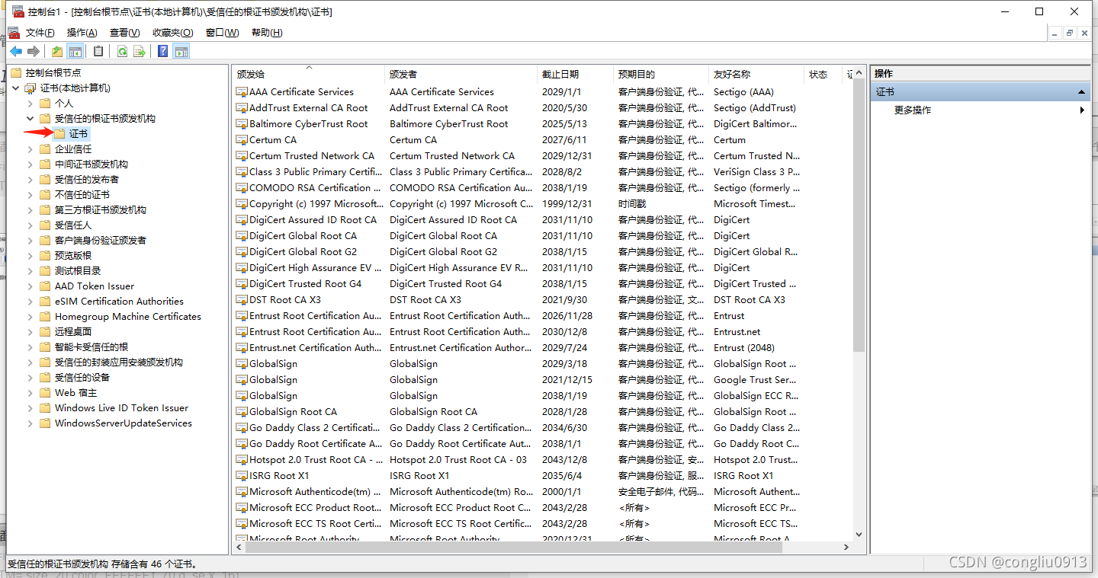Viewport: 1098px width, 578px height.
Task: Click the folder icon beside 企业信任
Action: [x=46, y=148]
